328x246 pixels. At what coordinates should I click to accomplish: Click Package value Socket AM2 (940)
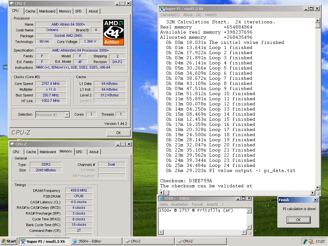pos(68,36)
